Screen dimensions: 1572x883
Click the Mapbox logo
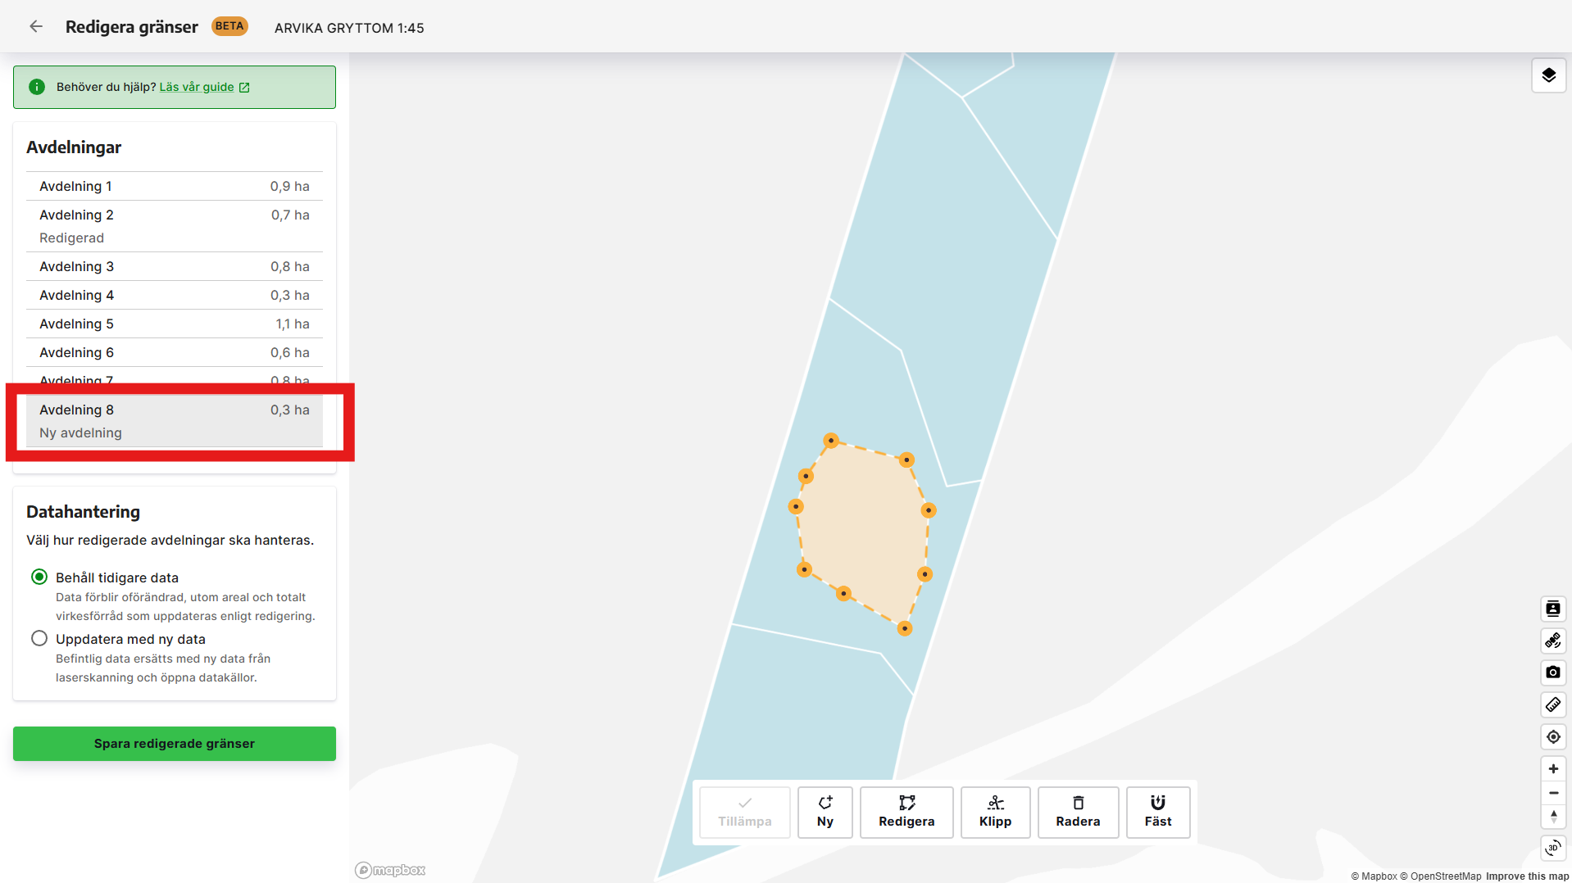[x=390, y=870]
